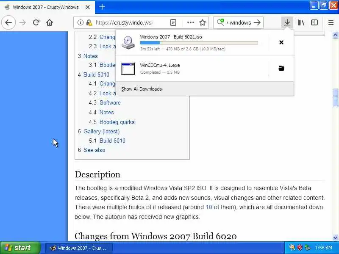Show site information icon in address bar

[81, 22]
